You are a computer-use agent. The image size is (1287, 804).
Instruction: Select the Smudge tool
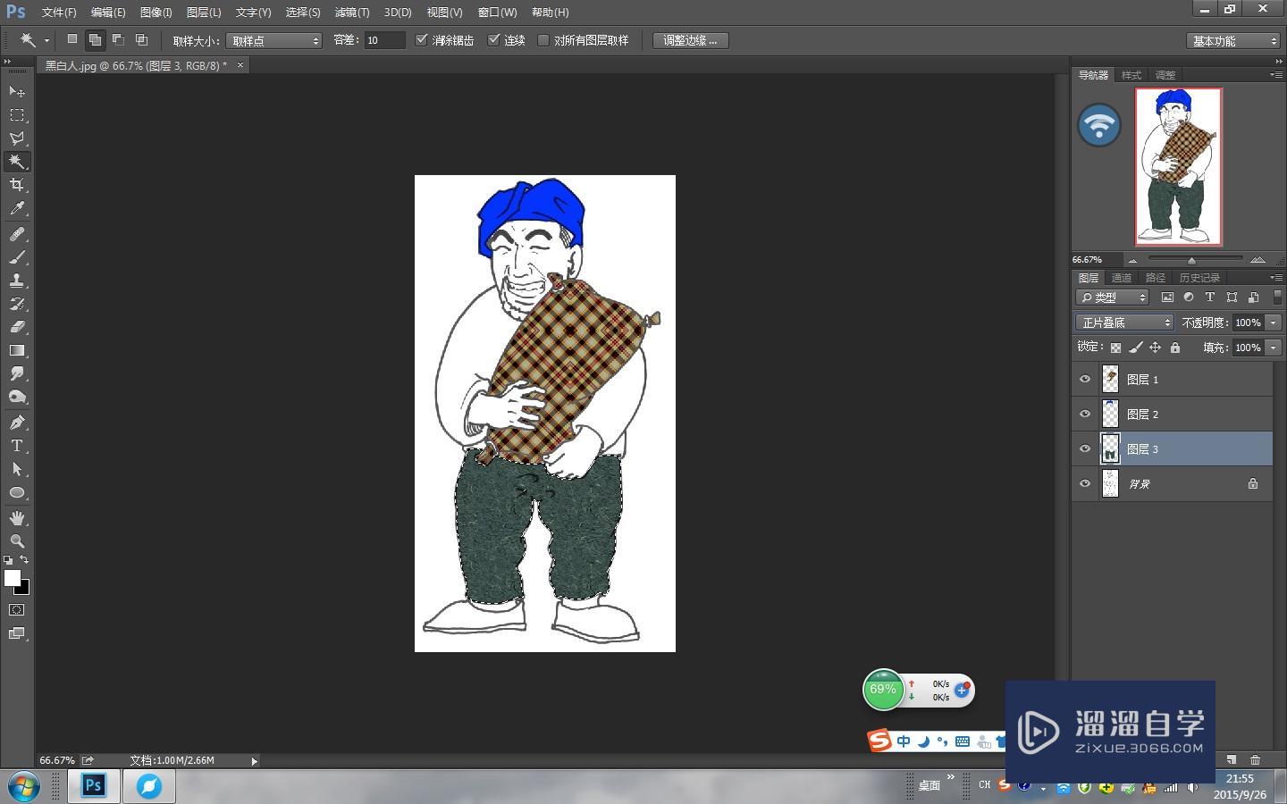click(17, 373)
